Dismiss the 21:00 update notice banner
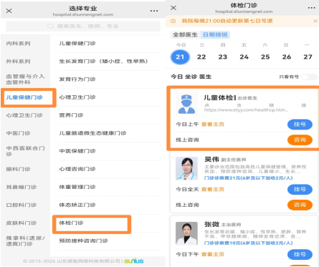Image resolution: width=319 pixels, height=267 pixels. coord(315,21)
